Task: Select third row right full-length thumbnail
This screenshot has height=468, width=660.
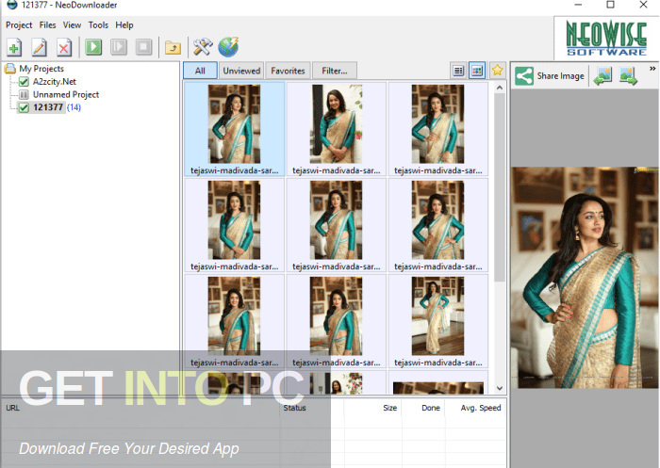Action: tap(437, 321)
